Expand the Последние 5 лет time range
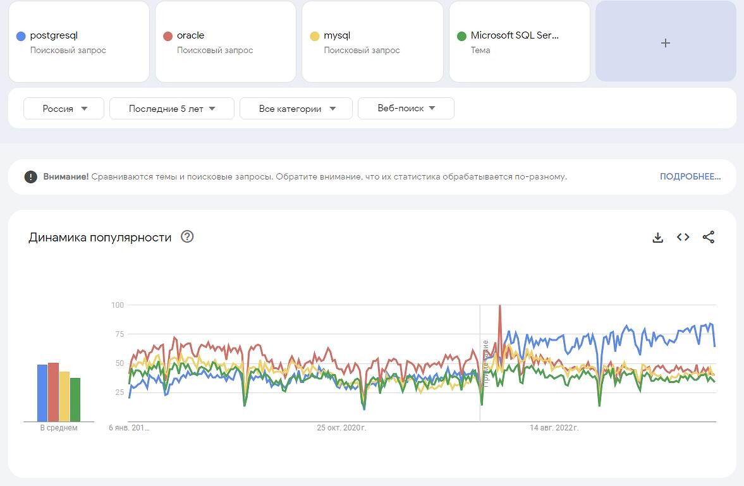The height and width of the screenshot is (486, 744). [x=171, y=109]
